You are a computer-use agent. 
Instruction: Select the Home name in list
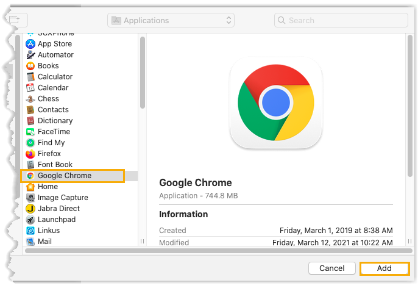48,187
